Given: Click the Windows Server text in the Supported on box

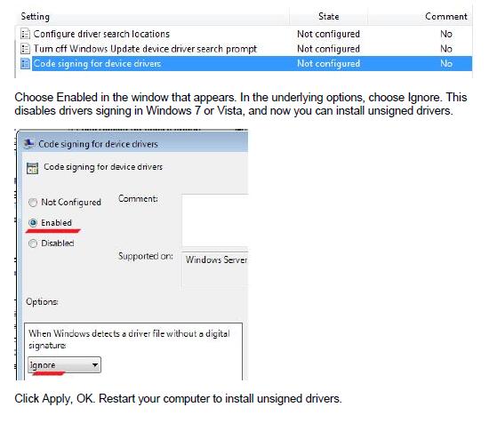Looking at the screenshot, I should (216, 259).
